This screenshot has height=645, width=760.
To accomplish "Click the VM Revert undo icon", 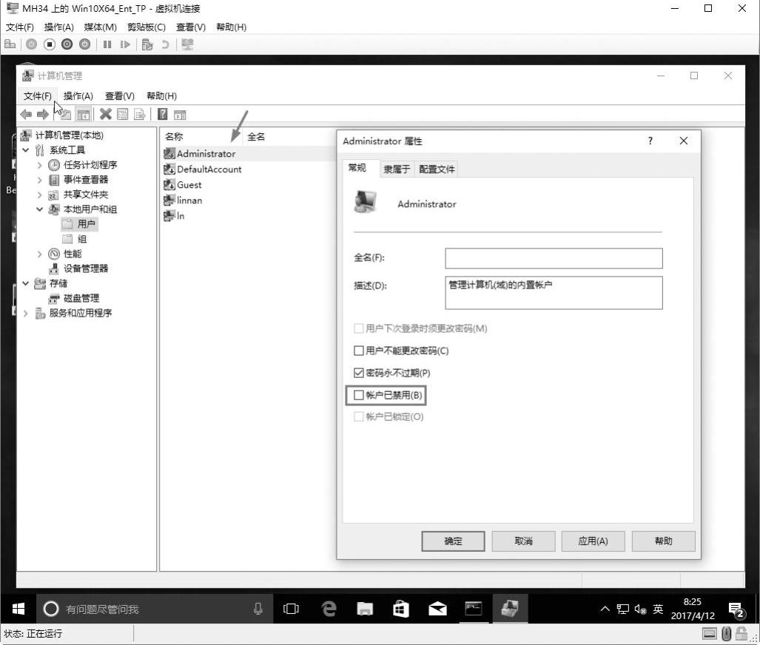I will coord(165,44).
